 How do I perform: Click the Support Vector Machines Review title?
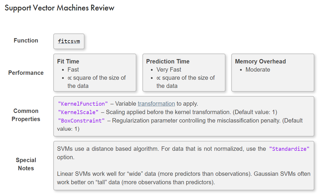pyautogui.click(x=59, y=8)
